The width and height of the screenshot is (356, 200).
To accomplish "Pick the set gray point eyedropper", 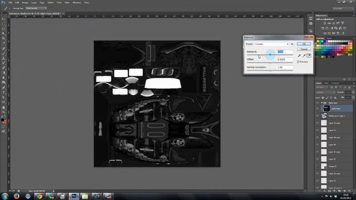I will click(304, 56).
